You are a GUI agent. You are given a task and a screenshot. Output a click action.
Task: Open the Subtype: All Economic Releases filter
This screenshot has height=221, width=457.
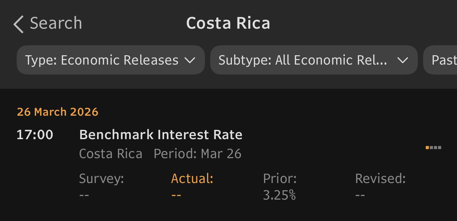[x=303, y=60]
